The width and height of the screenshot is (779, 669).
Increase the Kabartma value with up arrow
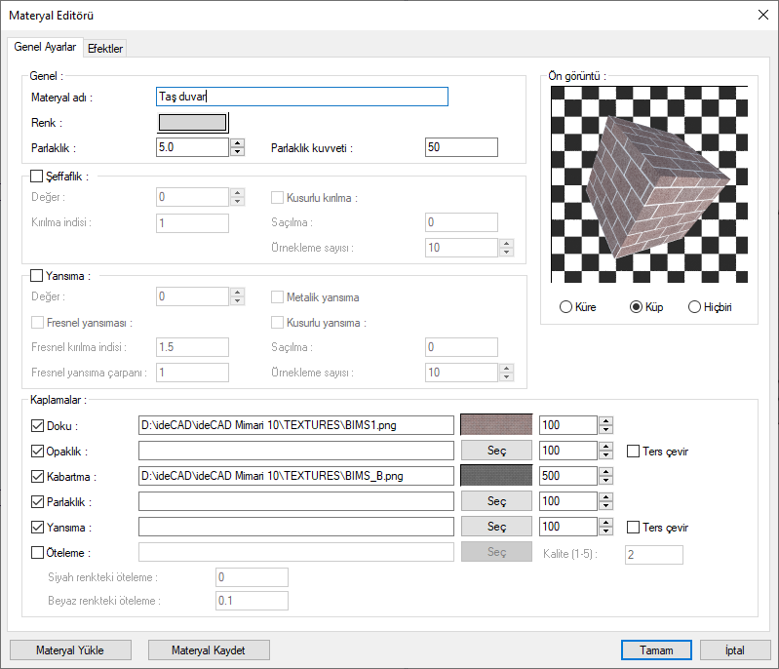(x=605, y=471)
